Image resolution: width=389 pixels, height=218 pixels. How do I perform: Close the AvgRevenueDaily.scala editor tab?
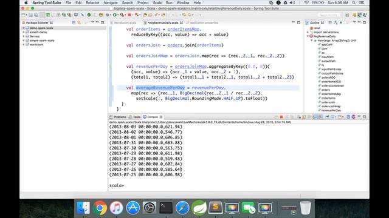pos(181,23)
